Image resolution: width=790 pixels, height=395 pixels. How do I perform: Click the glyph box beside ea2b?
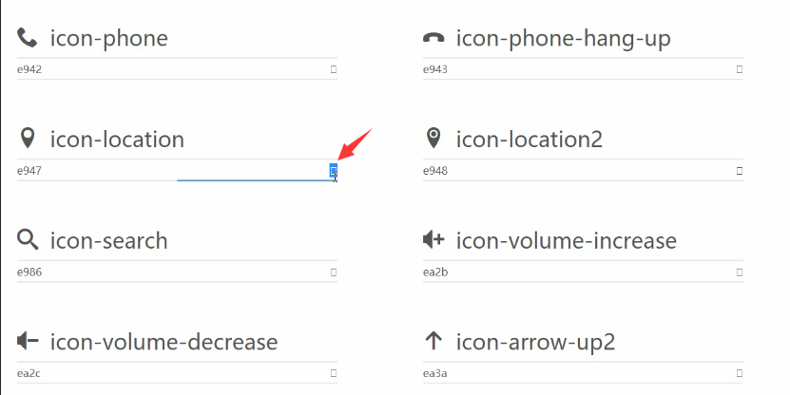tap(740, 273)
